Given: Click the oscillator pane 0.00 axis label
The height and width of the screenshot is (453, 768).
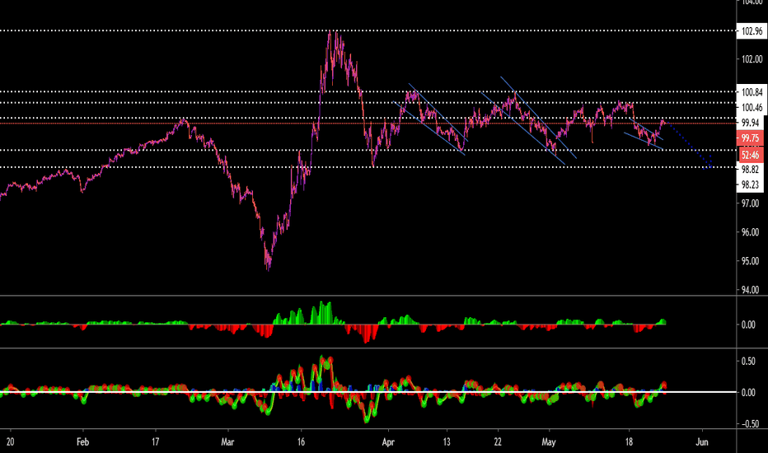Looking at the screenshot, I should pos(748,393).
